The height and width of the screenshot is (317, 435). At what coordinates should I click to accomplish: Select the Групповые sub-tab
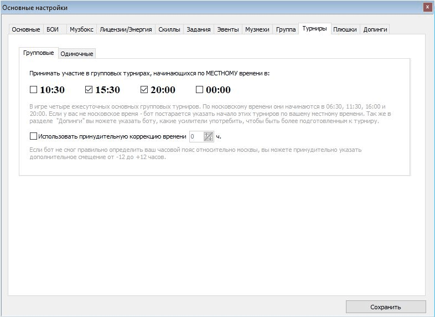pyautogui.click(x=39, y=53)
